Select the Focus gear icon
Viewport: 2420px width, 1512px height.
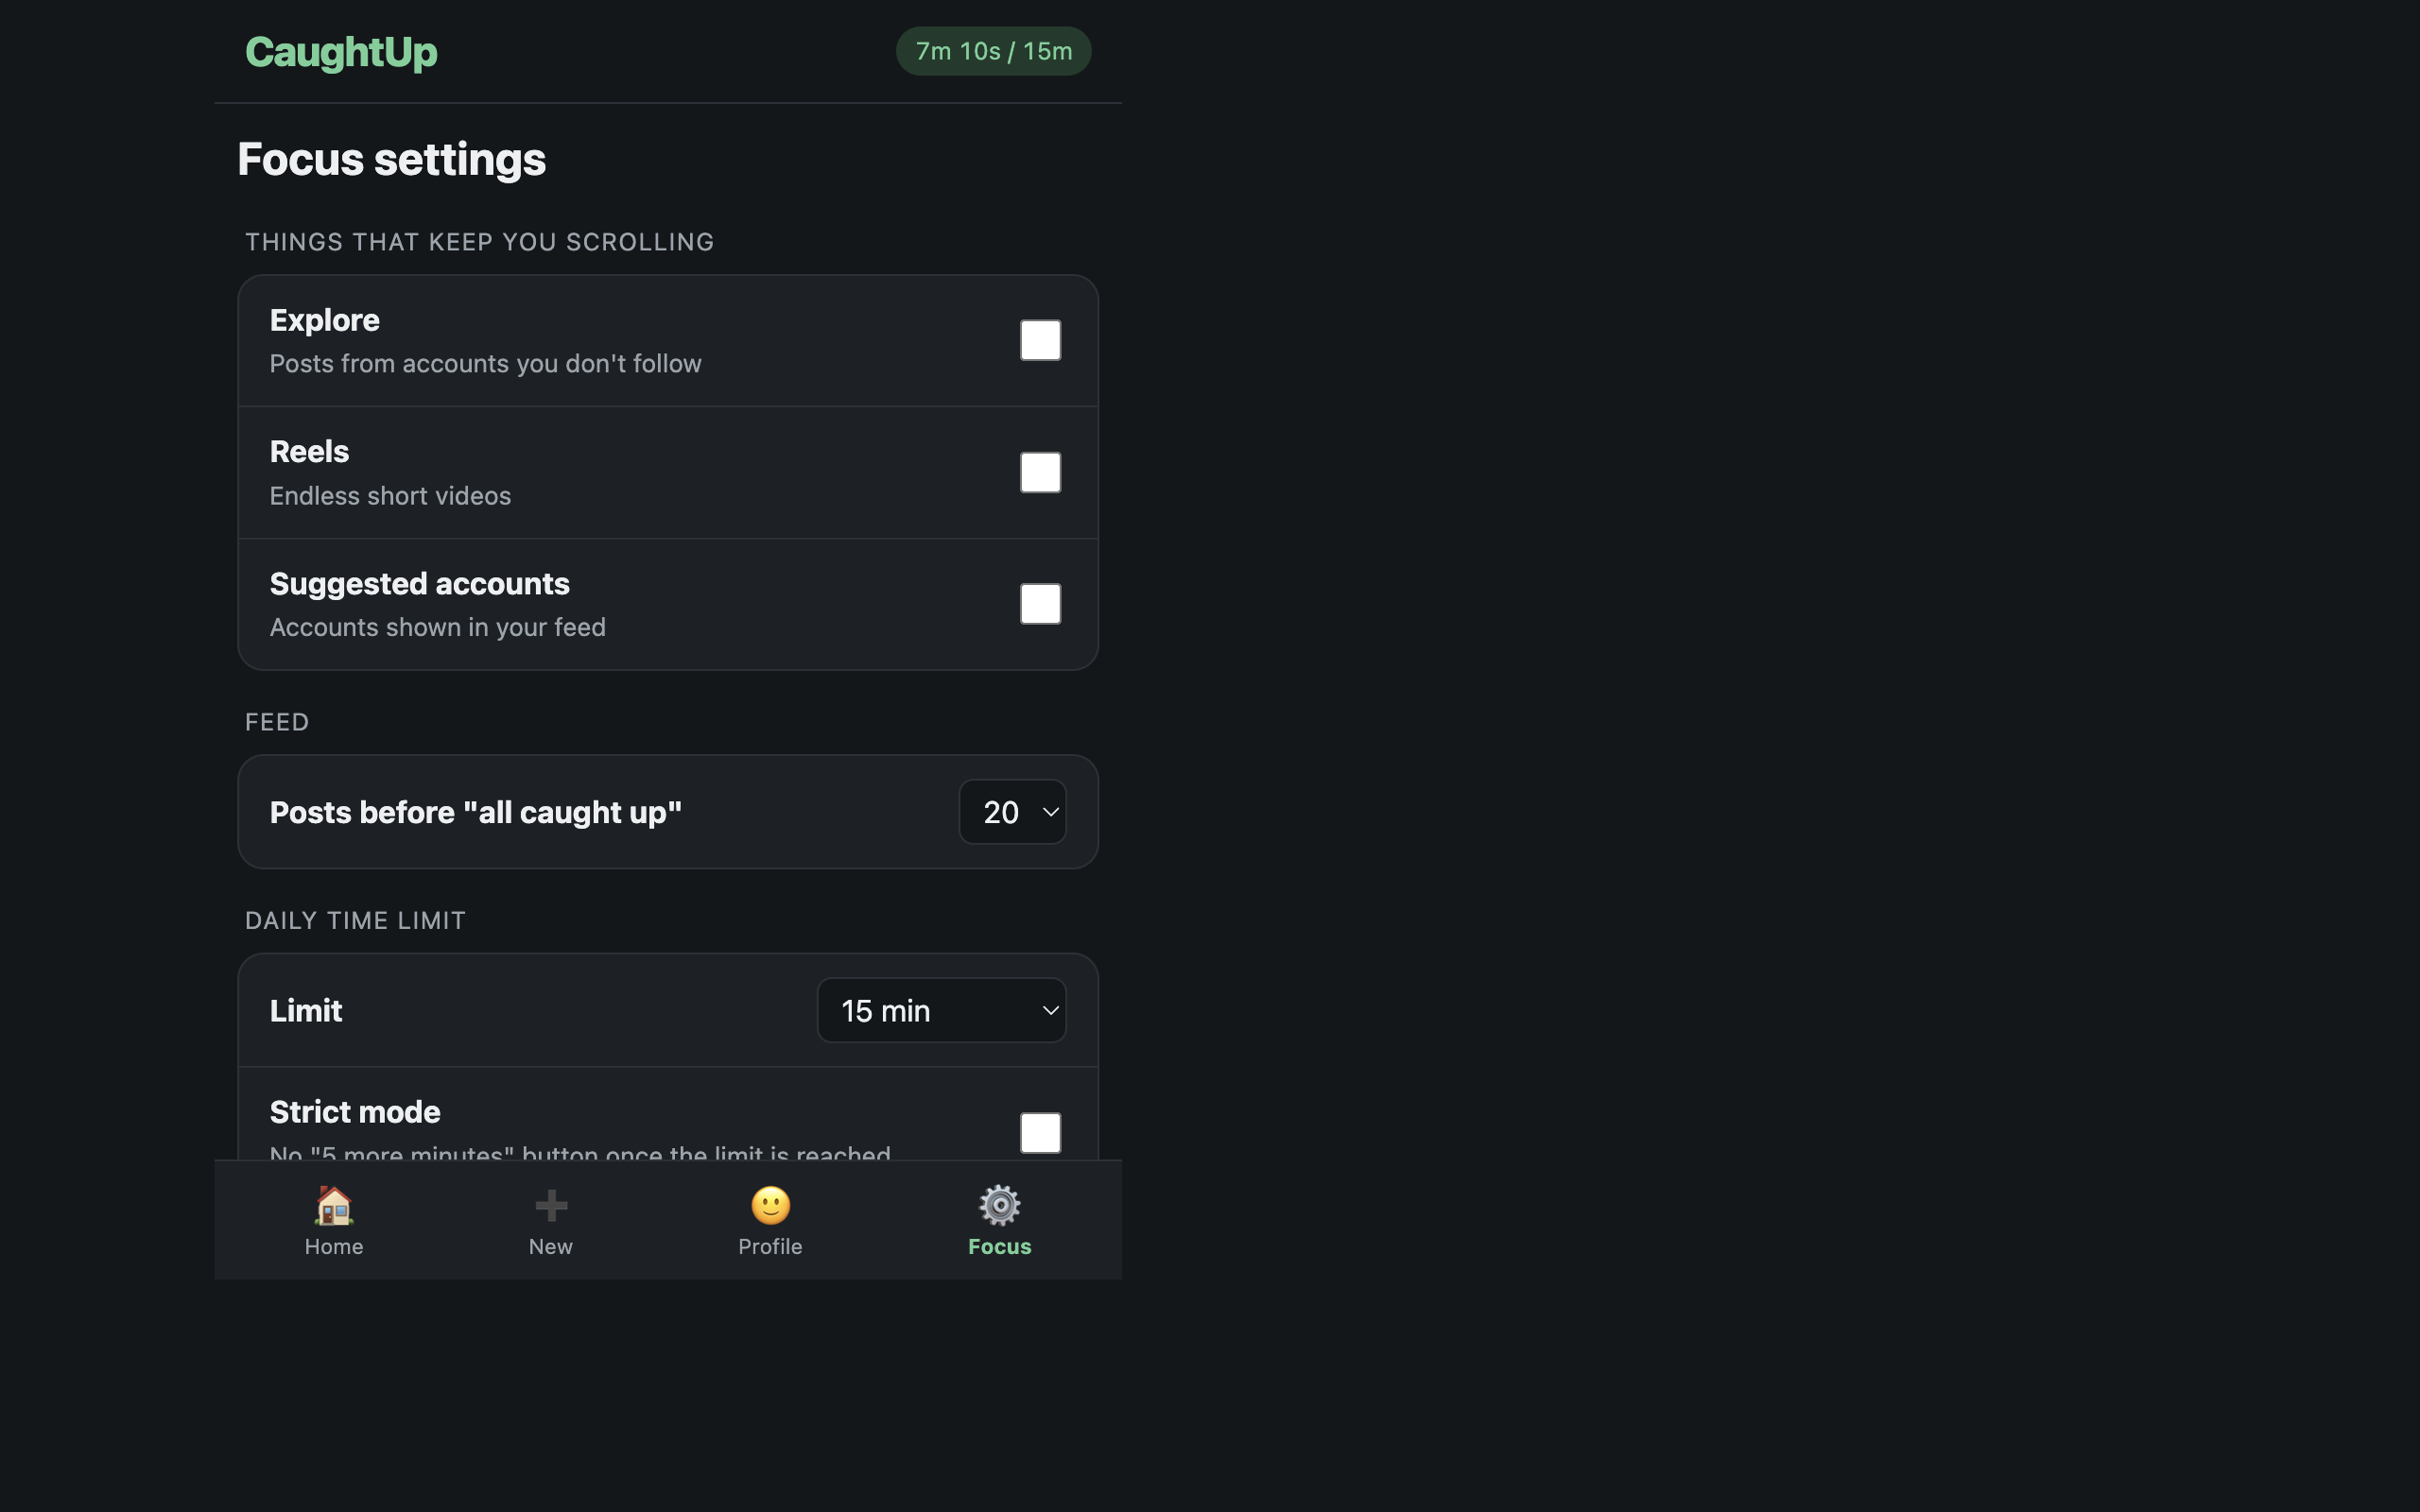[999, 1206]
